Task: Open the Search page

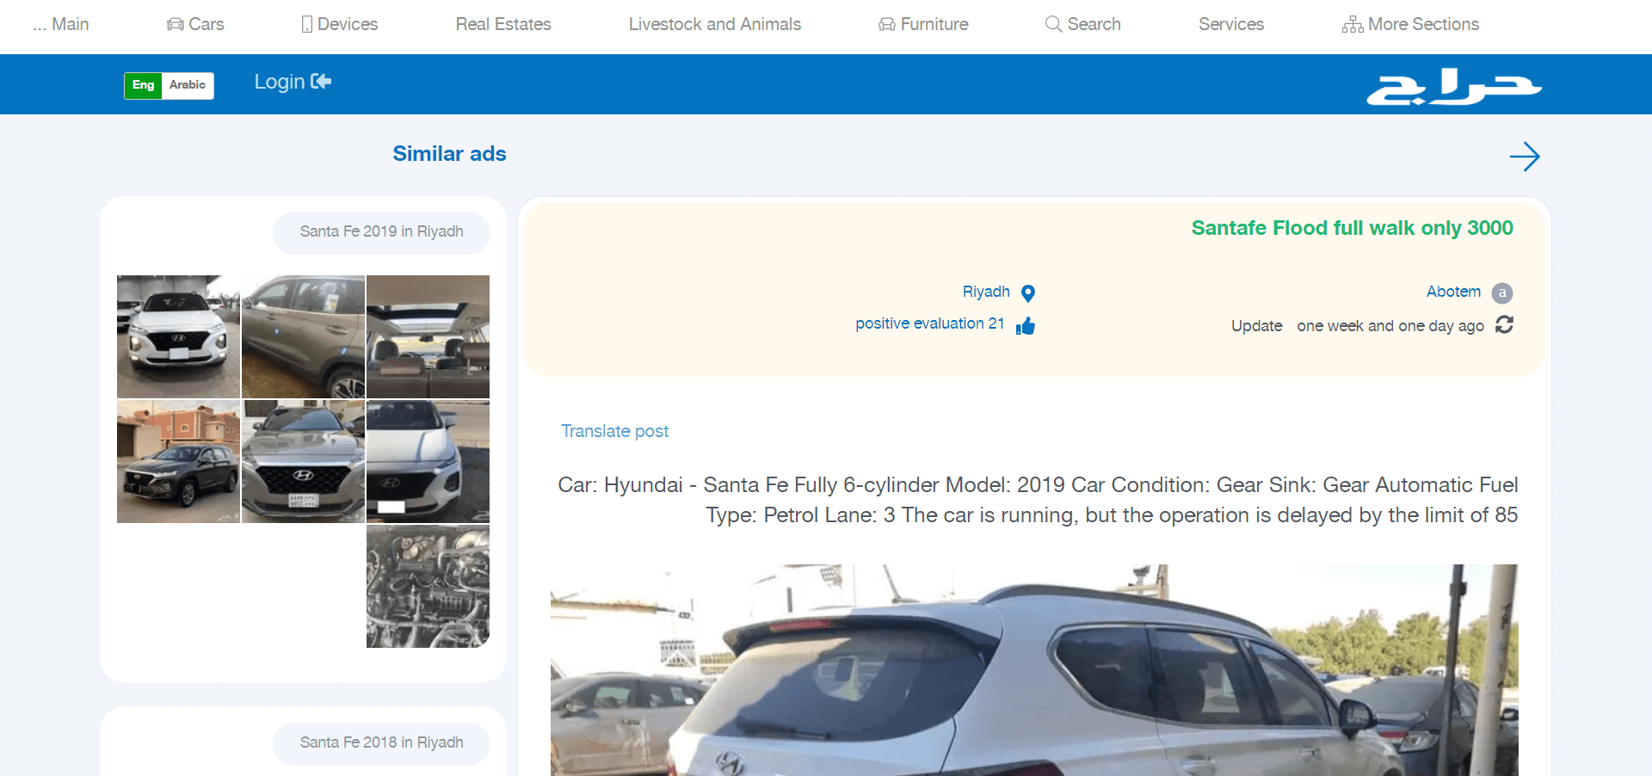Action: coord(1083,24)
